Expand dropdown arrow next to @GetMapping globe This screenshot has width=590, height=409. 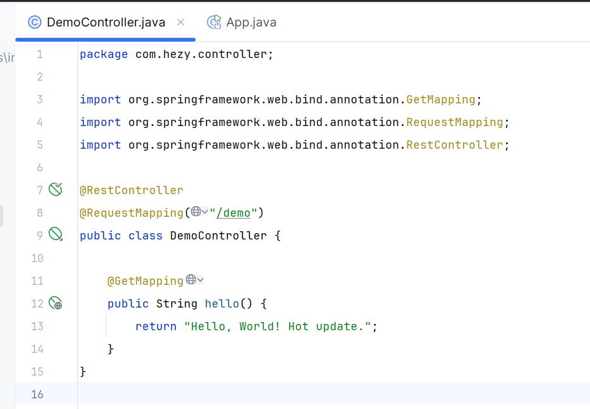(200, 280)
